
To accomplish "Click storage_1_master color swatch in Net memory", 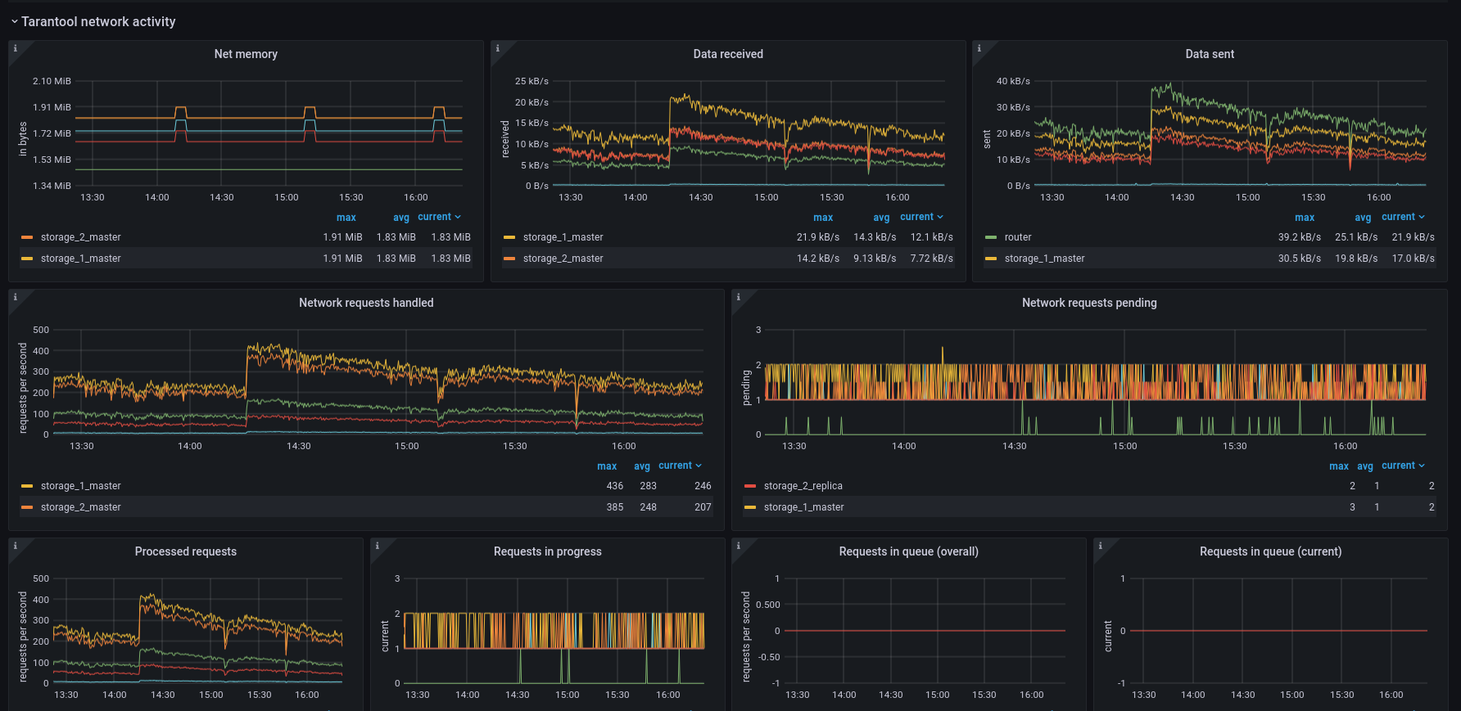I will tap(27, 259).
